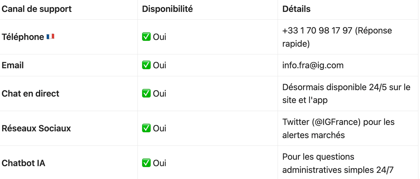Click the Canal de support column header
Viewport: 420px width, 179px height.
(37, 9)
